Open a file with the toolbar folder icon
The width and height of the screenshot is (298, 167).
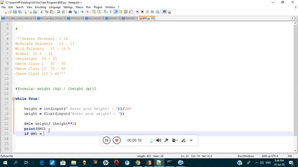pyautogui.click(x=10, y=12)
